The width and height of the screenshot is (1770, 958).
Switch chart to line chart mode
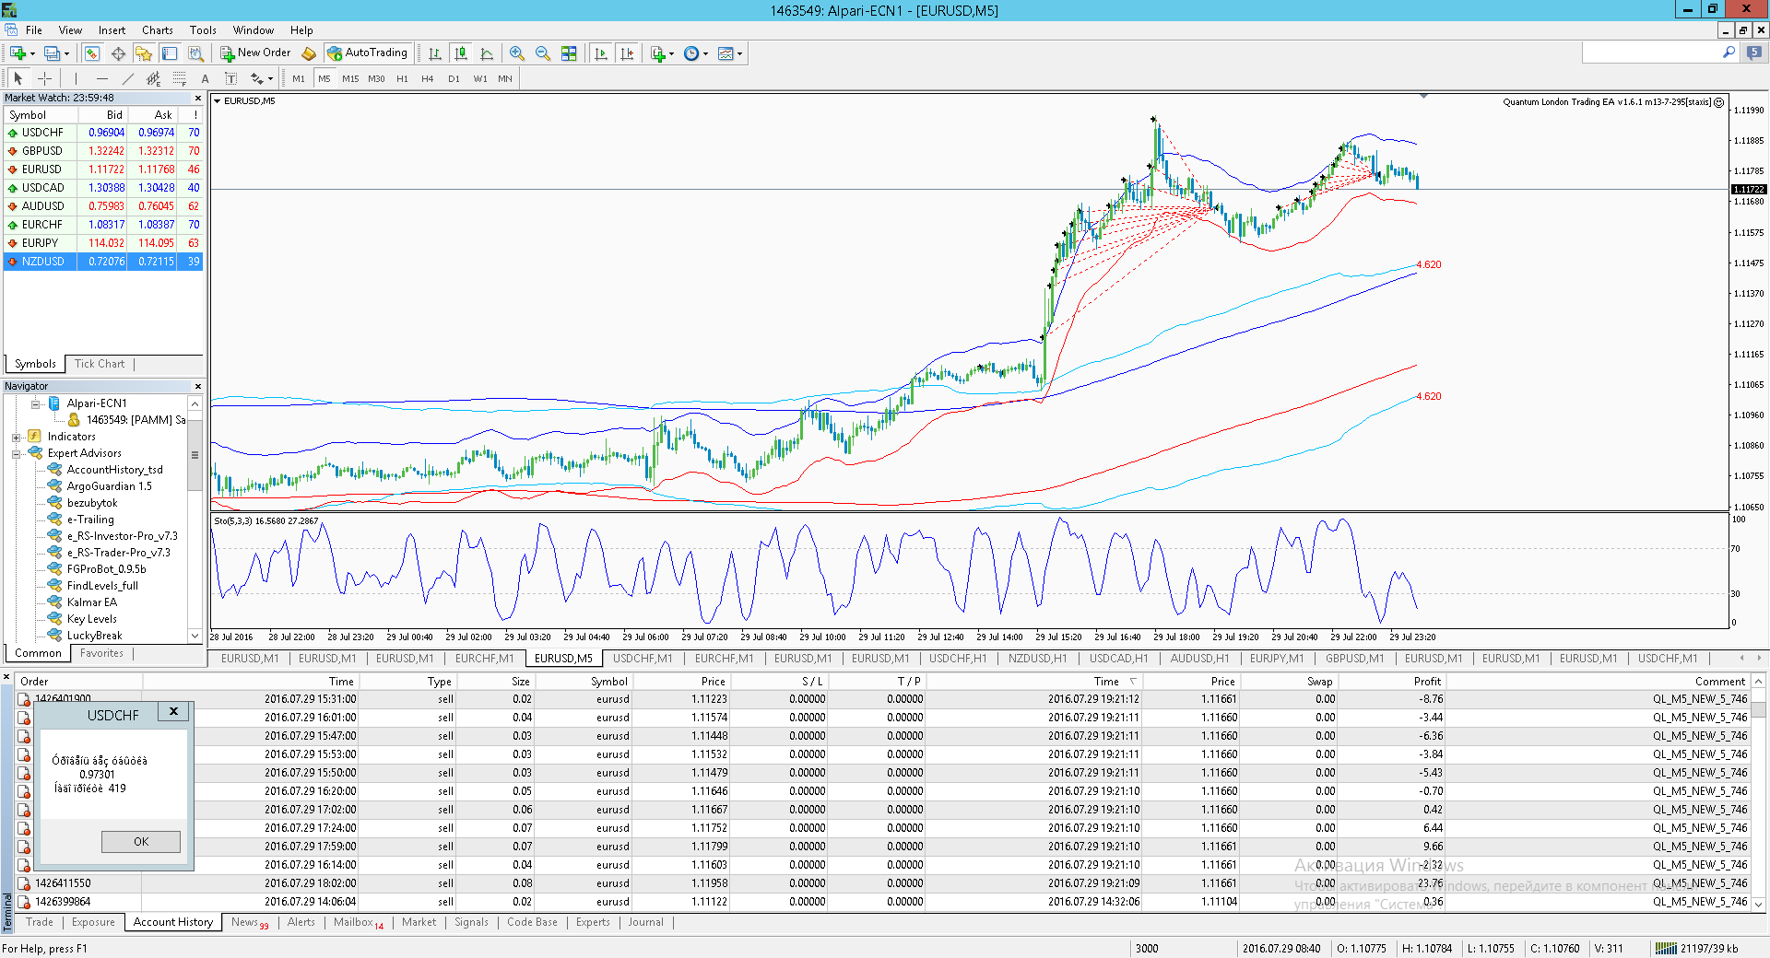[x=487, y=53]
